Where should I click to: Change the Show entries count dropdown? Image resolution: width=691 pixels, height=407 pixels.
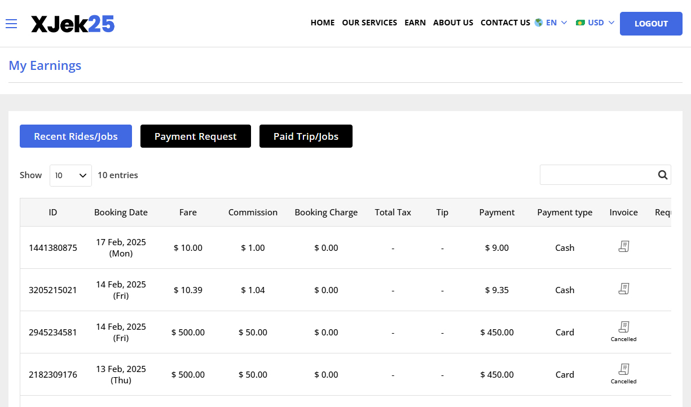coord(71,175)
